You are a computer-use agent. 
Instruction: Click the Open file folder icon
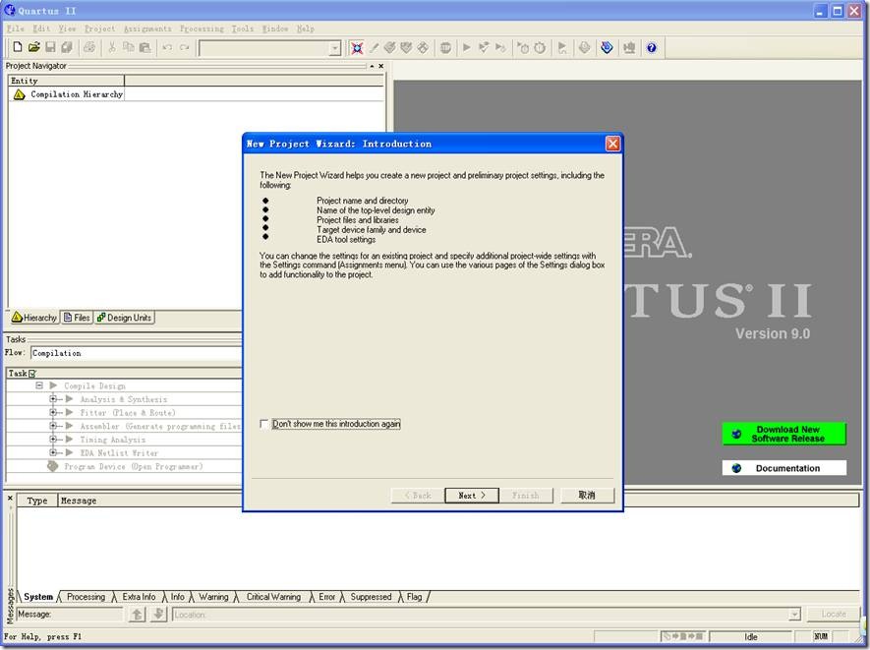click(x=33, y=47)
